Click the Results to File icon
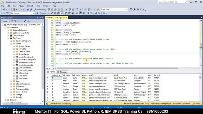 (84, 13)
